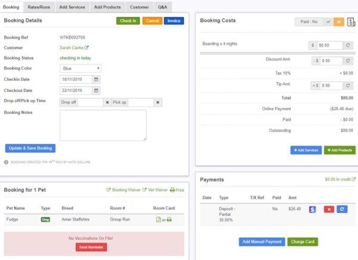The image size is (358, 260).
Task: Open the Add Products tab
Action: coord(107,7)
